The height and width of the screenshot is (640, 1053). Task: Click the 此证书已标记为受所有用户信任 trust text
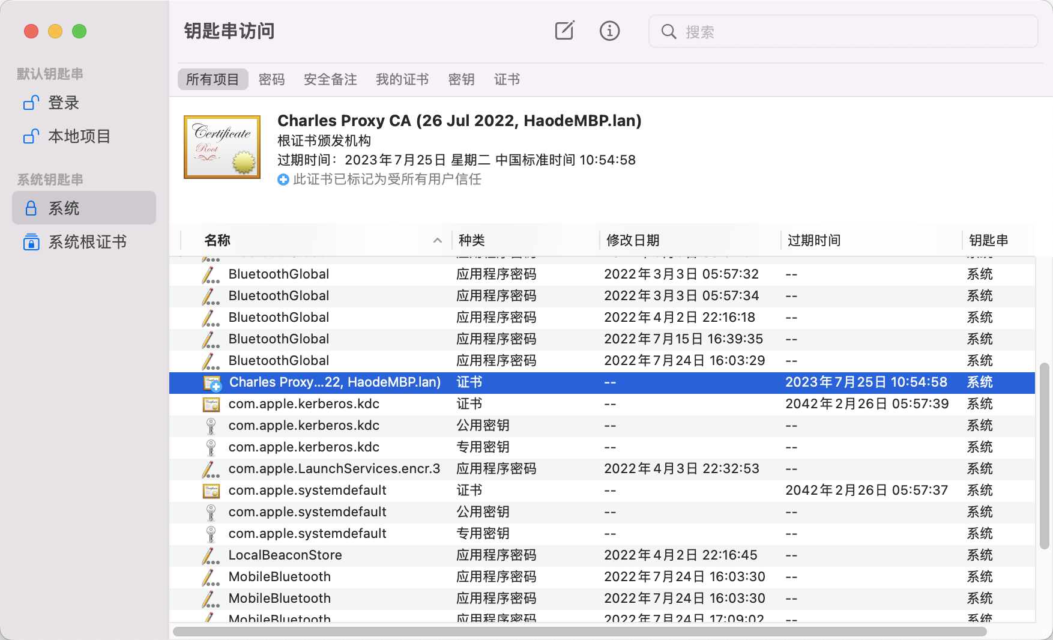(387, 180)
